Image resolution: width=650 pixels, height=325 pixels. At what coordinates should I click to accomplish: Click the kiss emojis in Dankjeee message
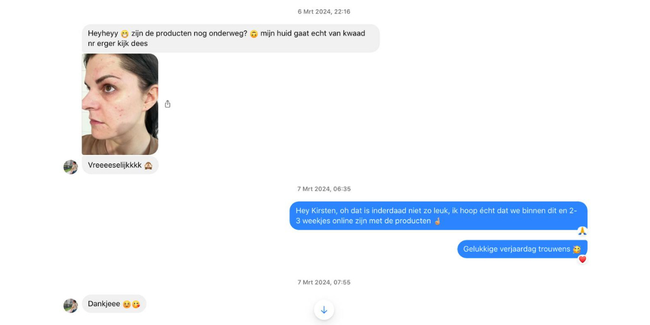131,304
